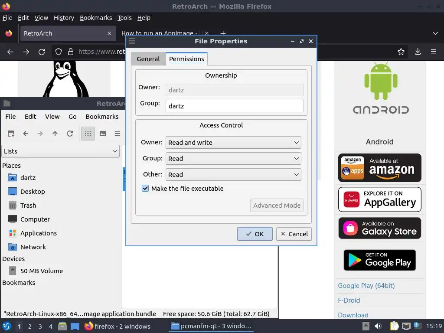This screenshot has width=444, height=333.
Task: Open the Lubuntu start menu
Action: pyautogui.click(x=7, y=326)
